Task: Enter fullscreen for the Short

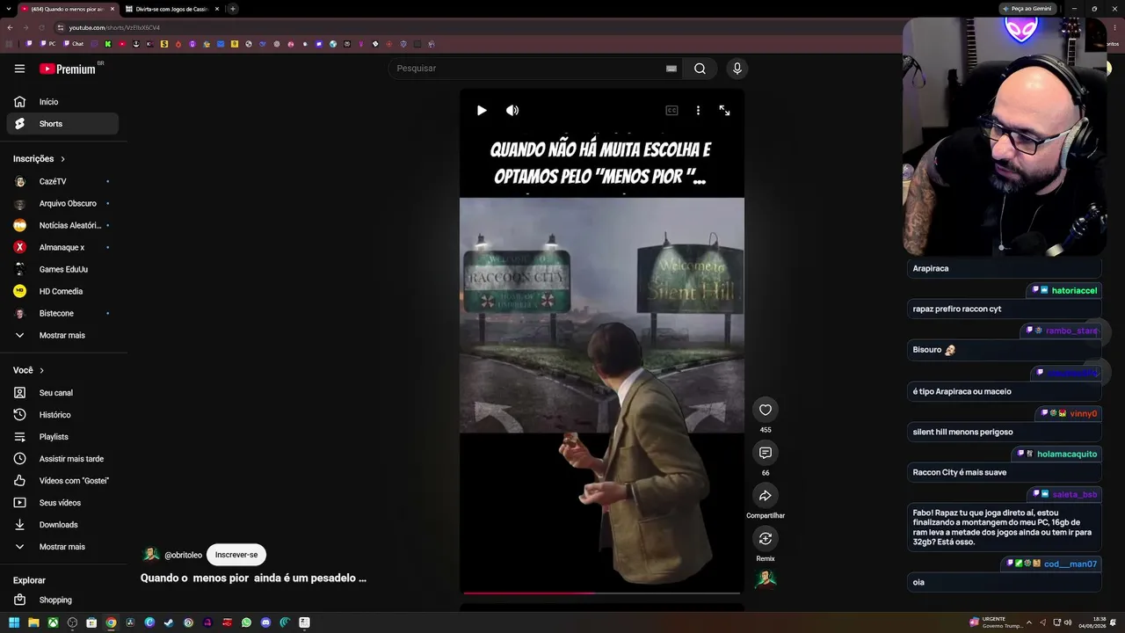Action: click(x=724, y=111)
